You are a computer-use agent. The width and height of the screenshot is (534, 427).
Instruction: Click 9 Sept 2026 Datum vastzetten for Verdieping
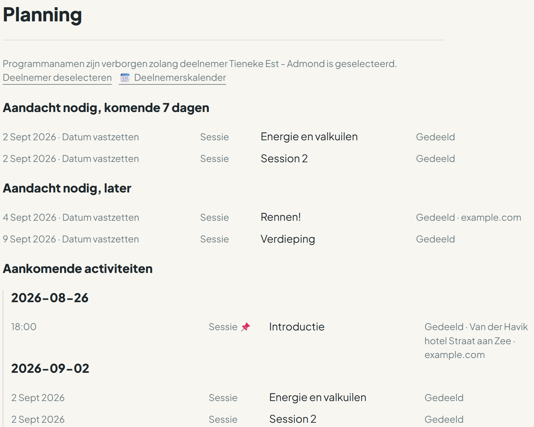71,239
